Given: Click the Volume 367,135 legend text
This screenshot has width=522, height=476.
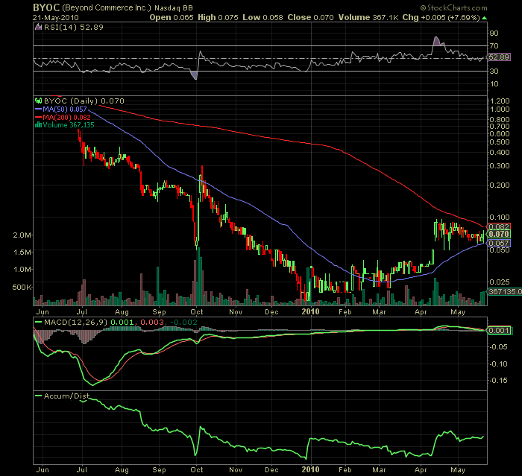Looking at the screenshot, I should click(69, 125).
